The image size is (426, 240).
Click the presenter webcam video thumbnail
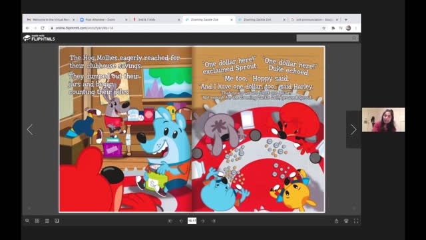[x=383, y=120]
